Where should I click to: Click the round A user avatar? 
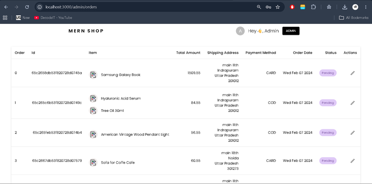point(240,31)
